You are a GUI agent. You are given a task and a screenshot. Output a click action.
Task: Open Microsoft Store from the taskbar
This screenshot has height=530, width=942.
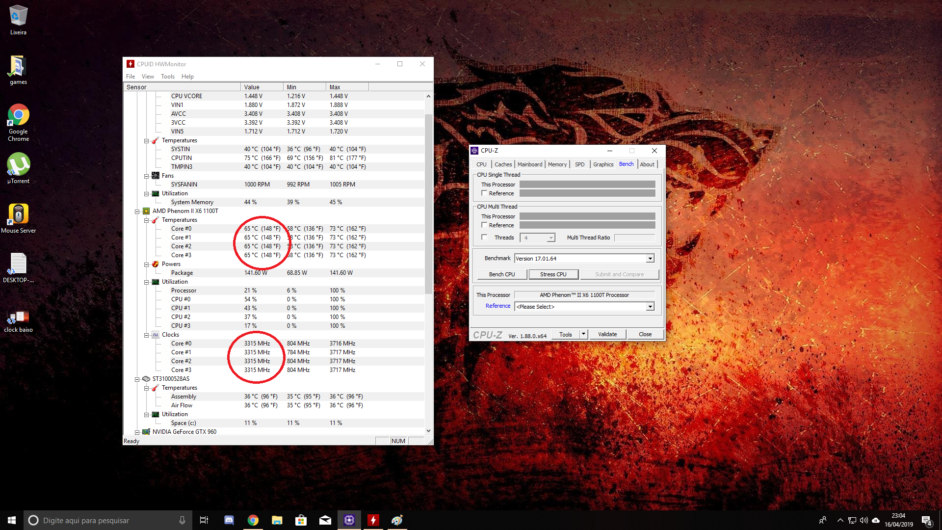point(301,520)
